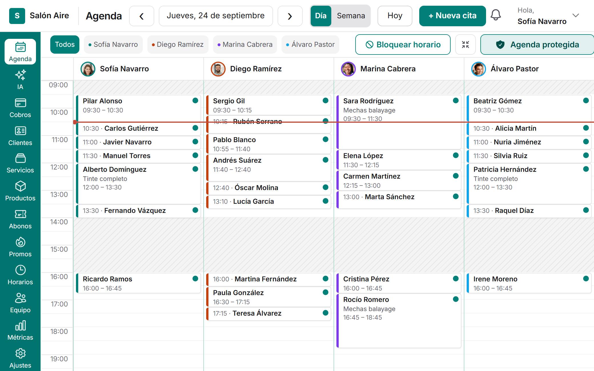This screenshot has height=371, width=594.
Task: Click the compact view collapse icon
Action: click(465, 45)
